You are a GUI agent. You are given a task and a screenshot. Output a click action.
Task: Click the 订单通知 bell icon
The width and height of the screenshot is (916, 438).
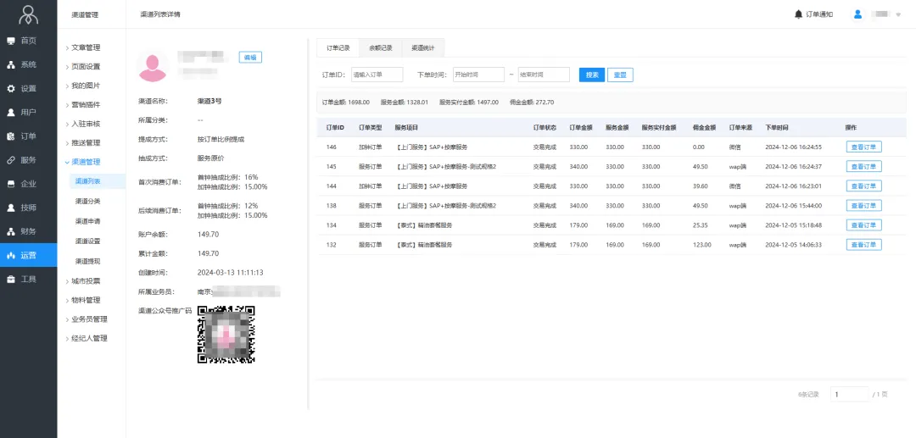(x=798, y=14)
